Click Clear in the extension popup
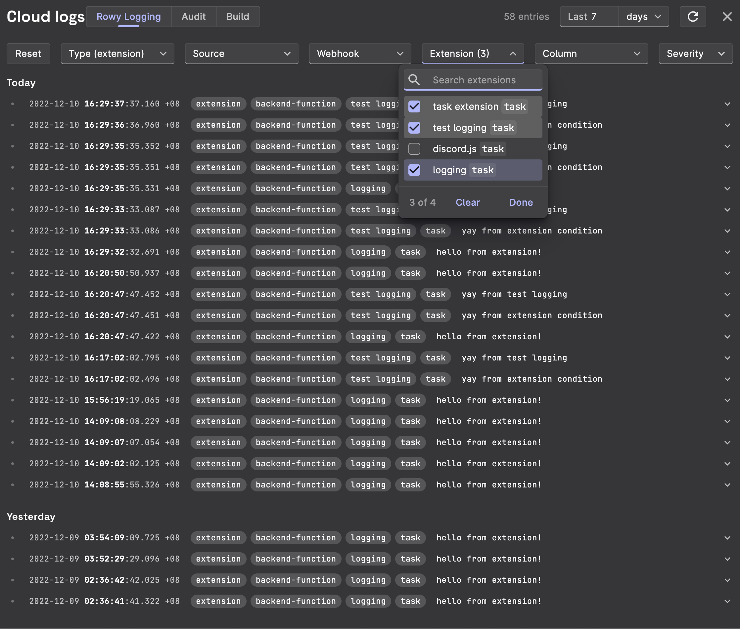Viewport: 740px width, 629px height. [467, 202]
